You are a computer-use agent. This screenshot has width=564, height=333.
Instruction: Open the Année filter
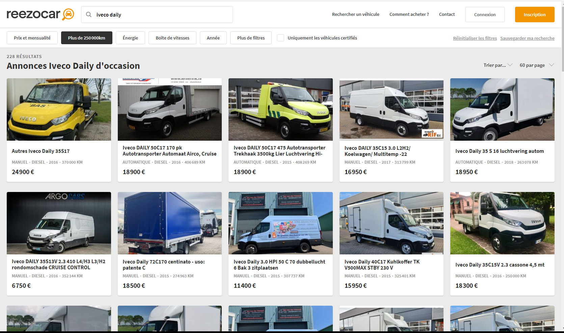tap(213, 38)
